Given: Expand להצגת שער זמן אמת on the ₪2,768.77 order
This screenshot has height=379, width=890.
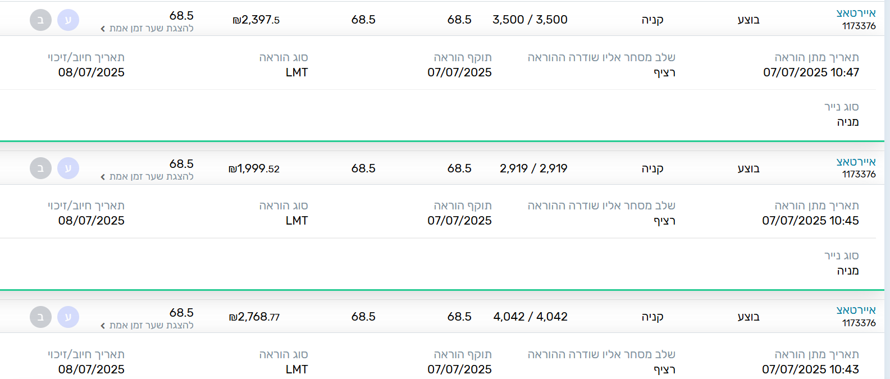Looking at the screenshot, I should (x=147, y=326).
